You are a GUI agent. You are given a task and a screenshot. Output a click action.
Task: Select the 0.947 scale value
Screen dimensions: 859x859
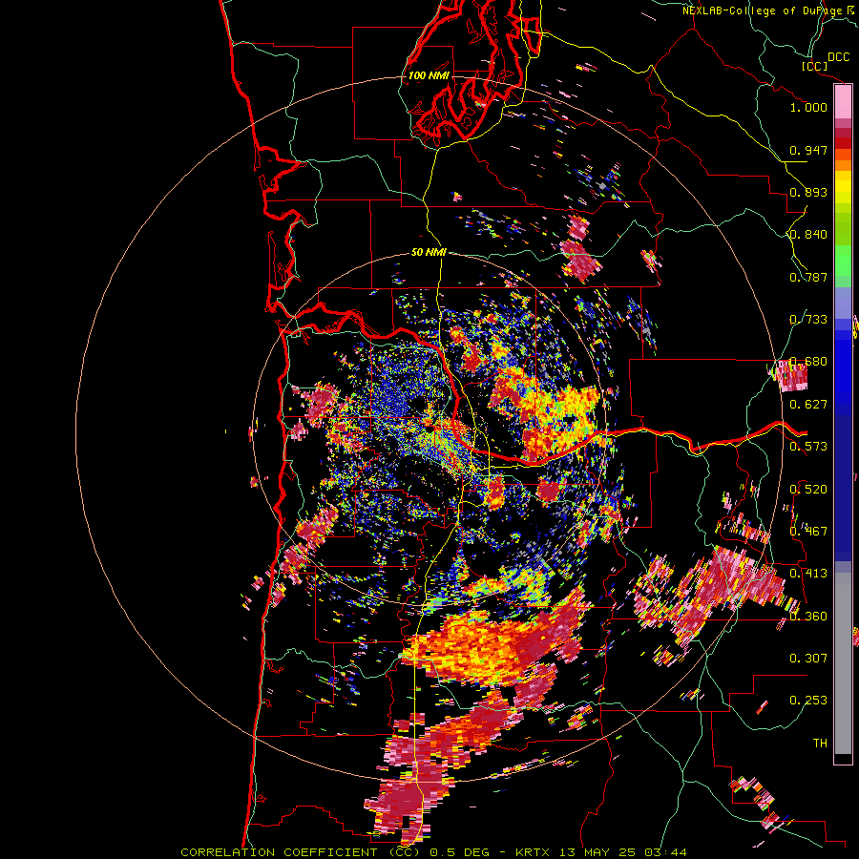(808, 150)
